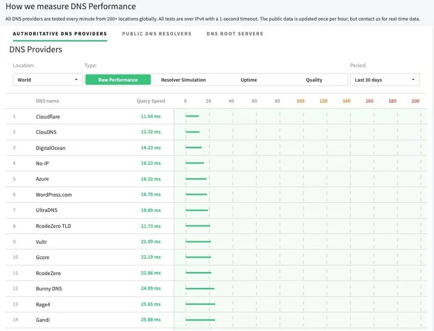Click the Vultr provider name
434x331 pixels.
pos(41,242)
